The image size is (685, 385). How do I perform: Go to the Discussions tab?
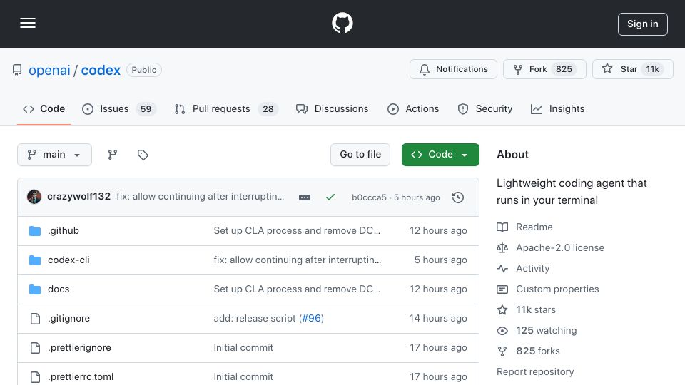(x=332, y=108)
